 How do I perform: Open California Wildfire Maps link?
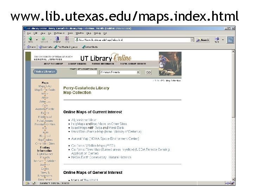point(93,146)
